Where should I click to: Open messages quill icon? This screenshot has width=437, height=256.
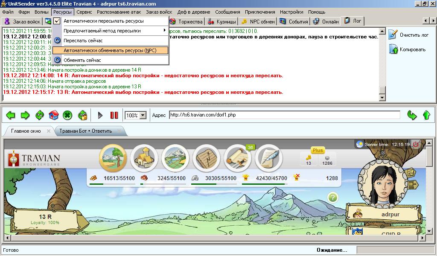click(269, 158)
